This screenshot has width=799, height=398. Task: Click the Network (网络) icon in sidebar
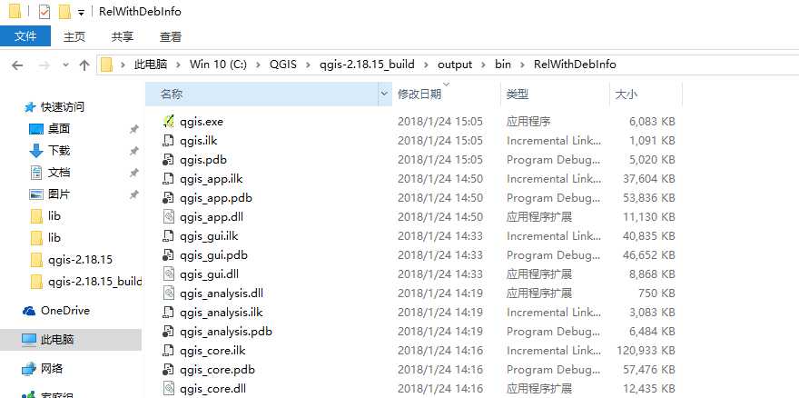[x=29, y=368]
